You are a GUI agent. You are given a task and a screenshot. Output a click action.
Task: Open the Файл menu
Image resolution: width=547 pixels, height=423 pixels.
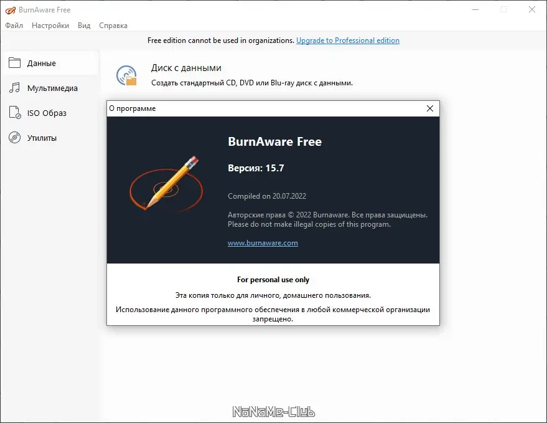click(14, 26)
